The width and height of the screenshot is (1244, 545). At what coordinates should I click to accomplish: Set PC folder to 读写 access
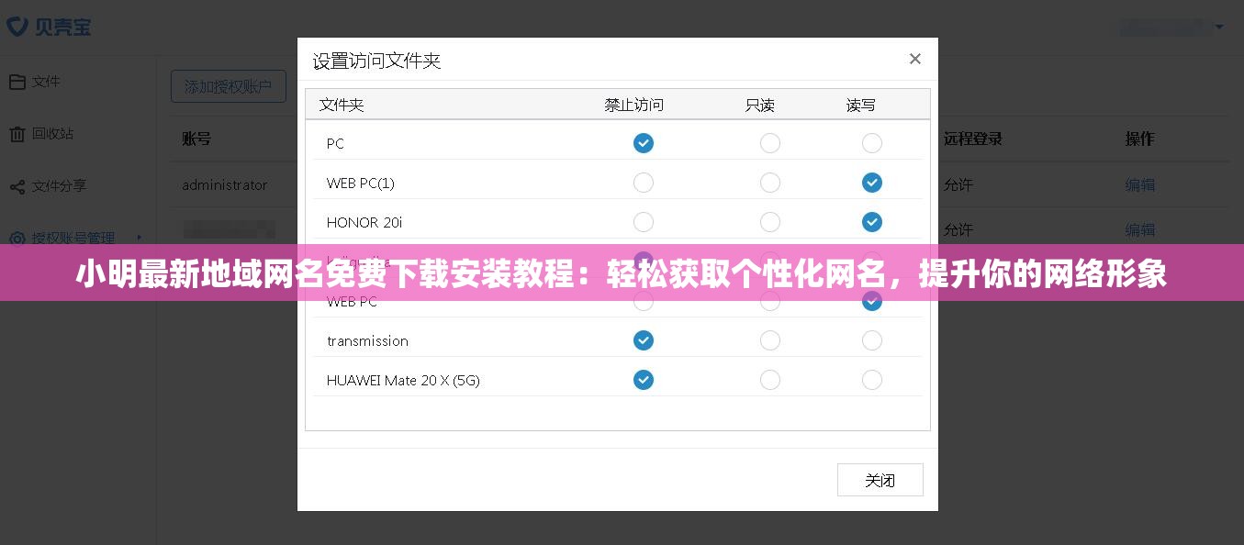(871, 143)
